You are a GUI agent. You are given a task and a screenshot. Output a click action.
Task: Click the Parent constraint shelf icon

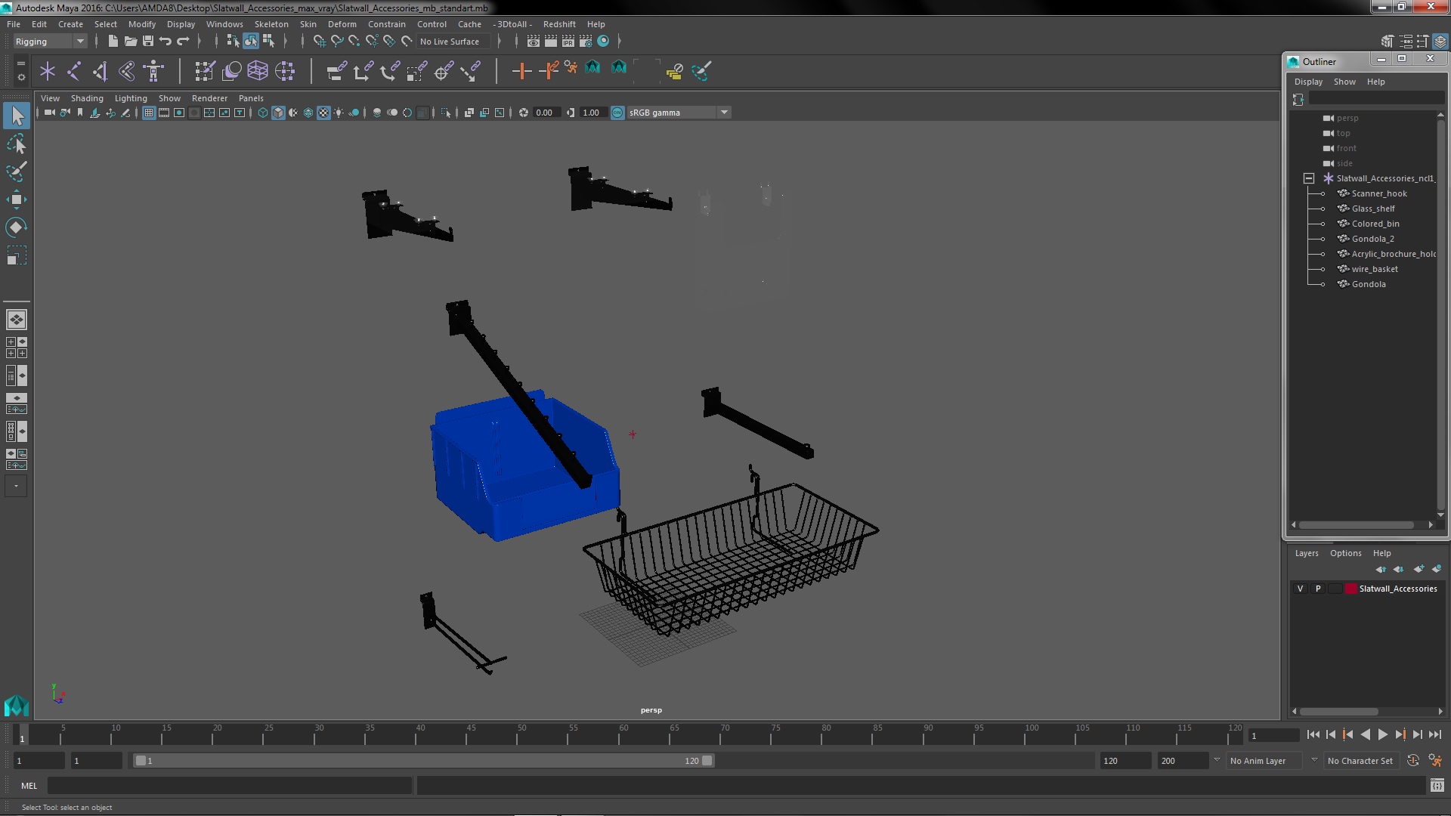click(x=336, y=71)
